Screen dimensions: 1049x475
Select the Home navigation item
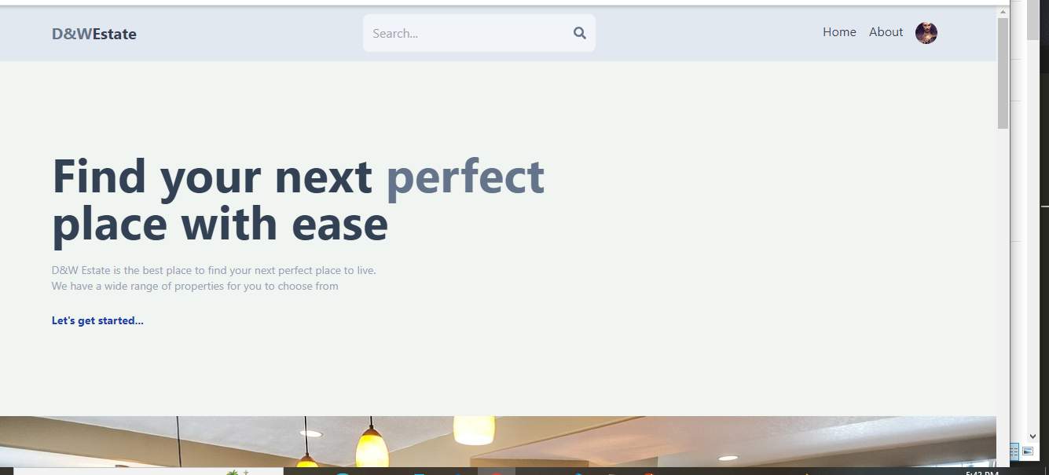(x=839, y=32)
